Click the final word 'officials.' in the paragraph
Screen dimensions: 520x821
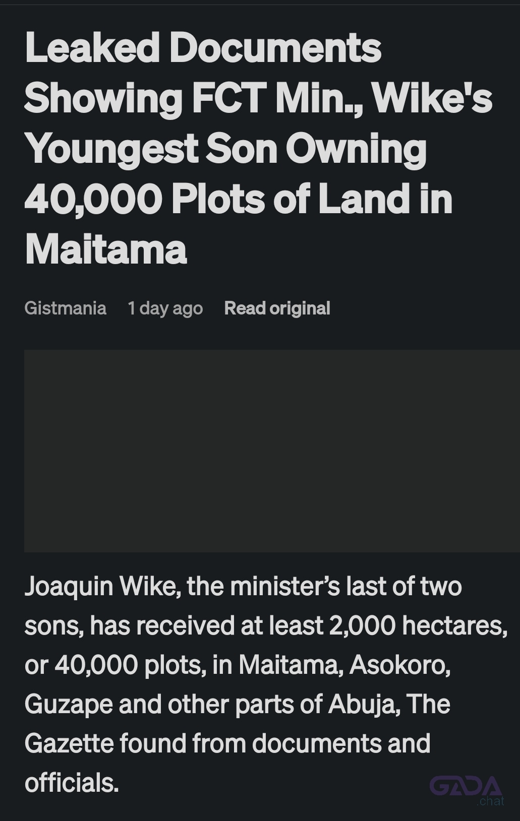click(72, 783)
